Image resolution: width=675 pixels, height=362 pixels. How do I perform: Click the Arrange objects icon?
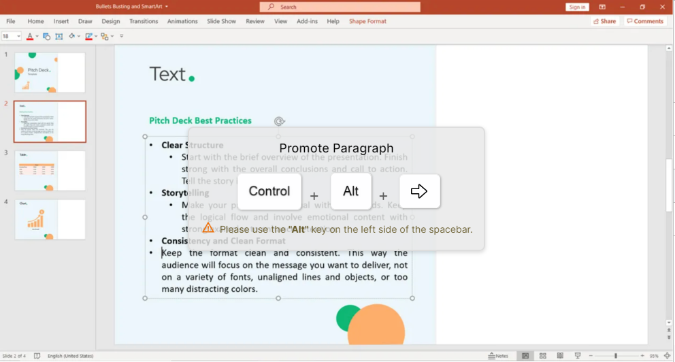point(105,37)
